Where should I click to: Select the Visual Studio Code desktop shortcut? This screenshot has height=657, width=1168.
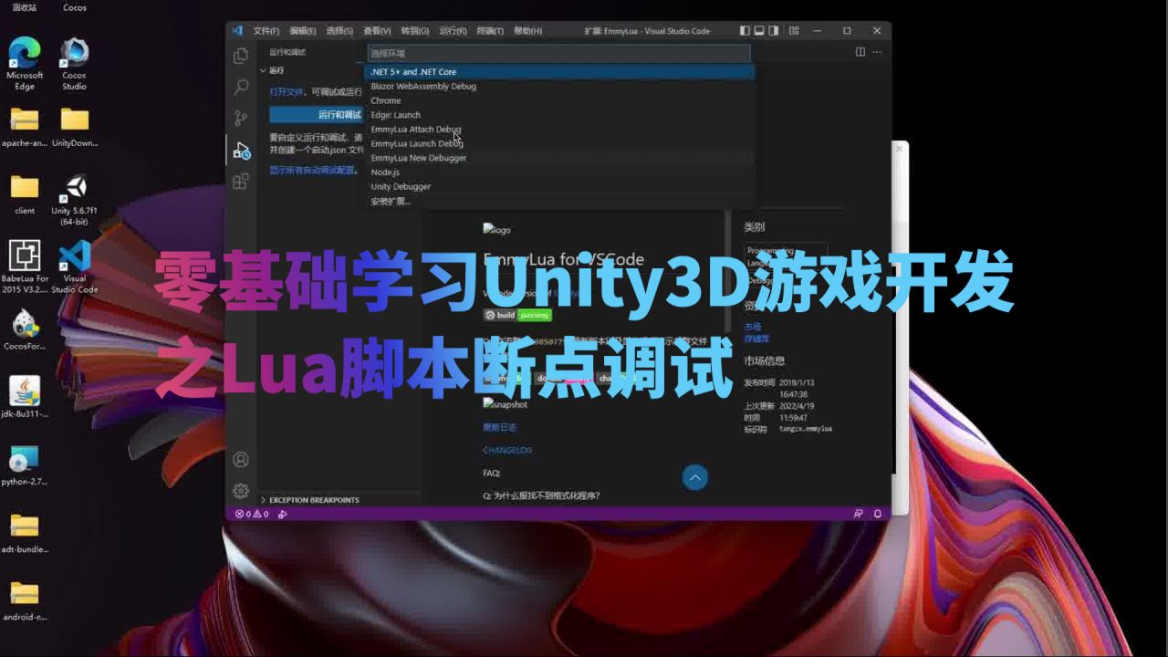point(75,266)
